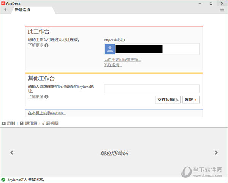Click the recording screen icon beside 录制

click(x=3, y=124)
